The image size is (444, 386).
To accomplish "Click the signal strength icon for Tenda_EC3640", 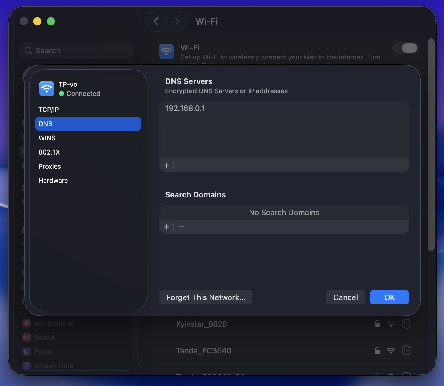I will tap(391, 350).
